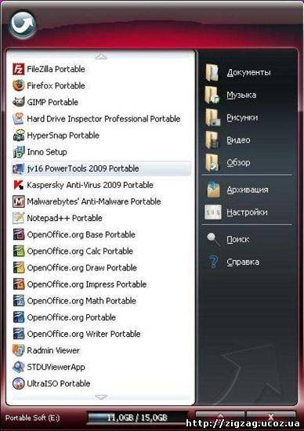Open Документы from the right panel

248,72
